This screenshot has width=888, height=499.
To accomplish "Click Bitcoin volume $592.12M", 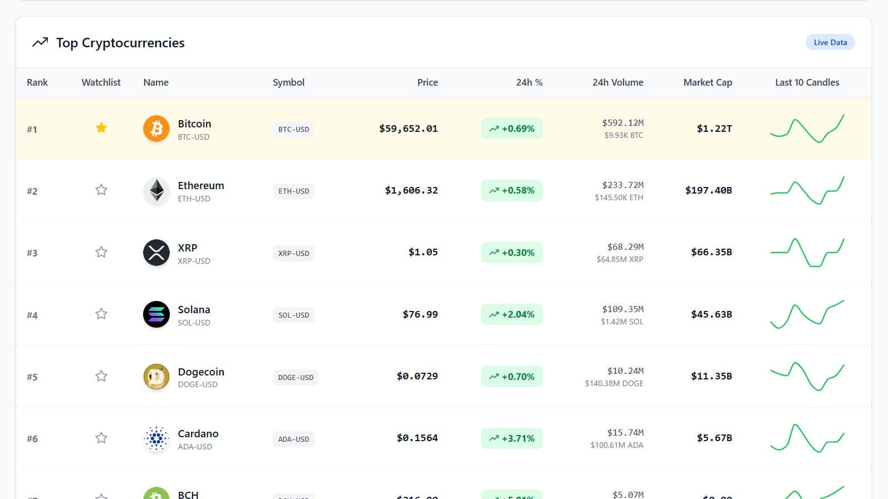I will [622, 122].
